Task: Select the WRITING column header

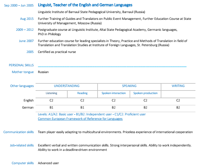Action: pyautogui.click(x=178, y=86)
